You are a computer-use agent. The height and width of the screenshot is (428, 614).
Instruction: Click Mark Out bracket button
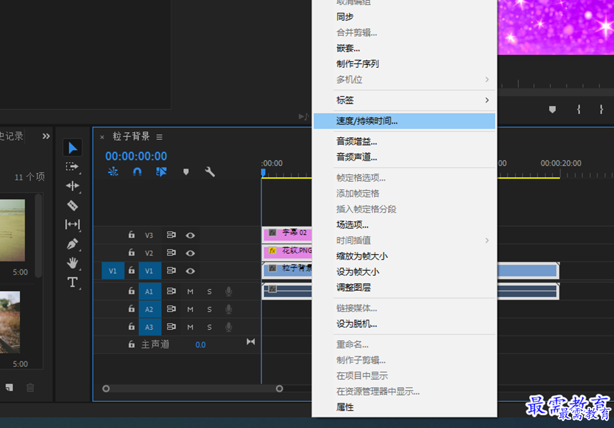coord(601,109)
